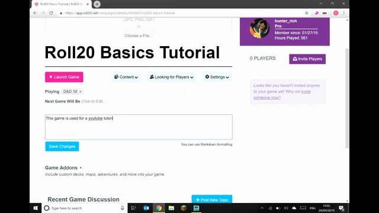The height and width of the screenshot is (213, 379).
Task: Click the Post New Topic button
Action: [212, 199]
